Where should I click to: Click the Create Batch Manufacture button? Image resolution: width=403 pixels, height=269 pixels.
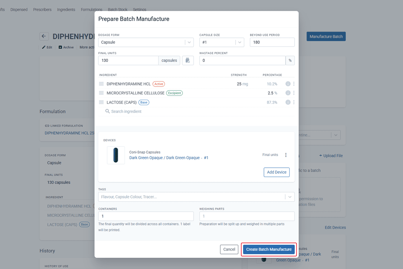click(x=269, y=249)
